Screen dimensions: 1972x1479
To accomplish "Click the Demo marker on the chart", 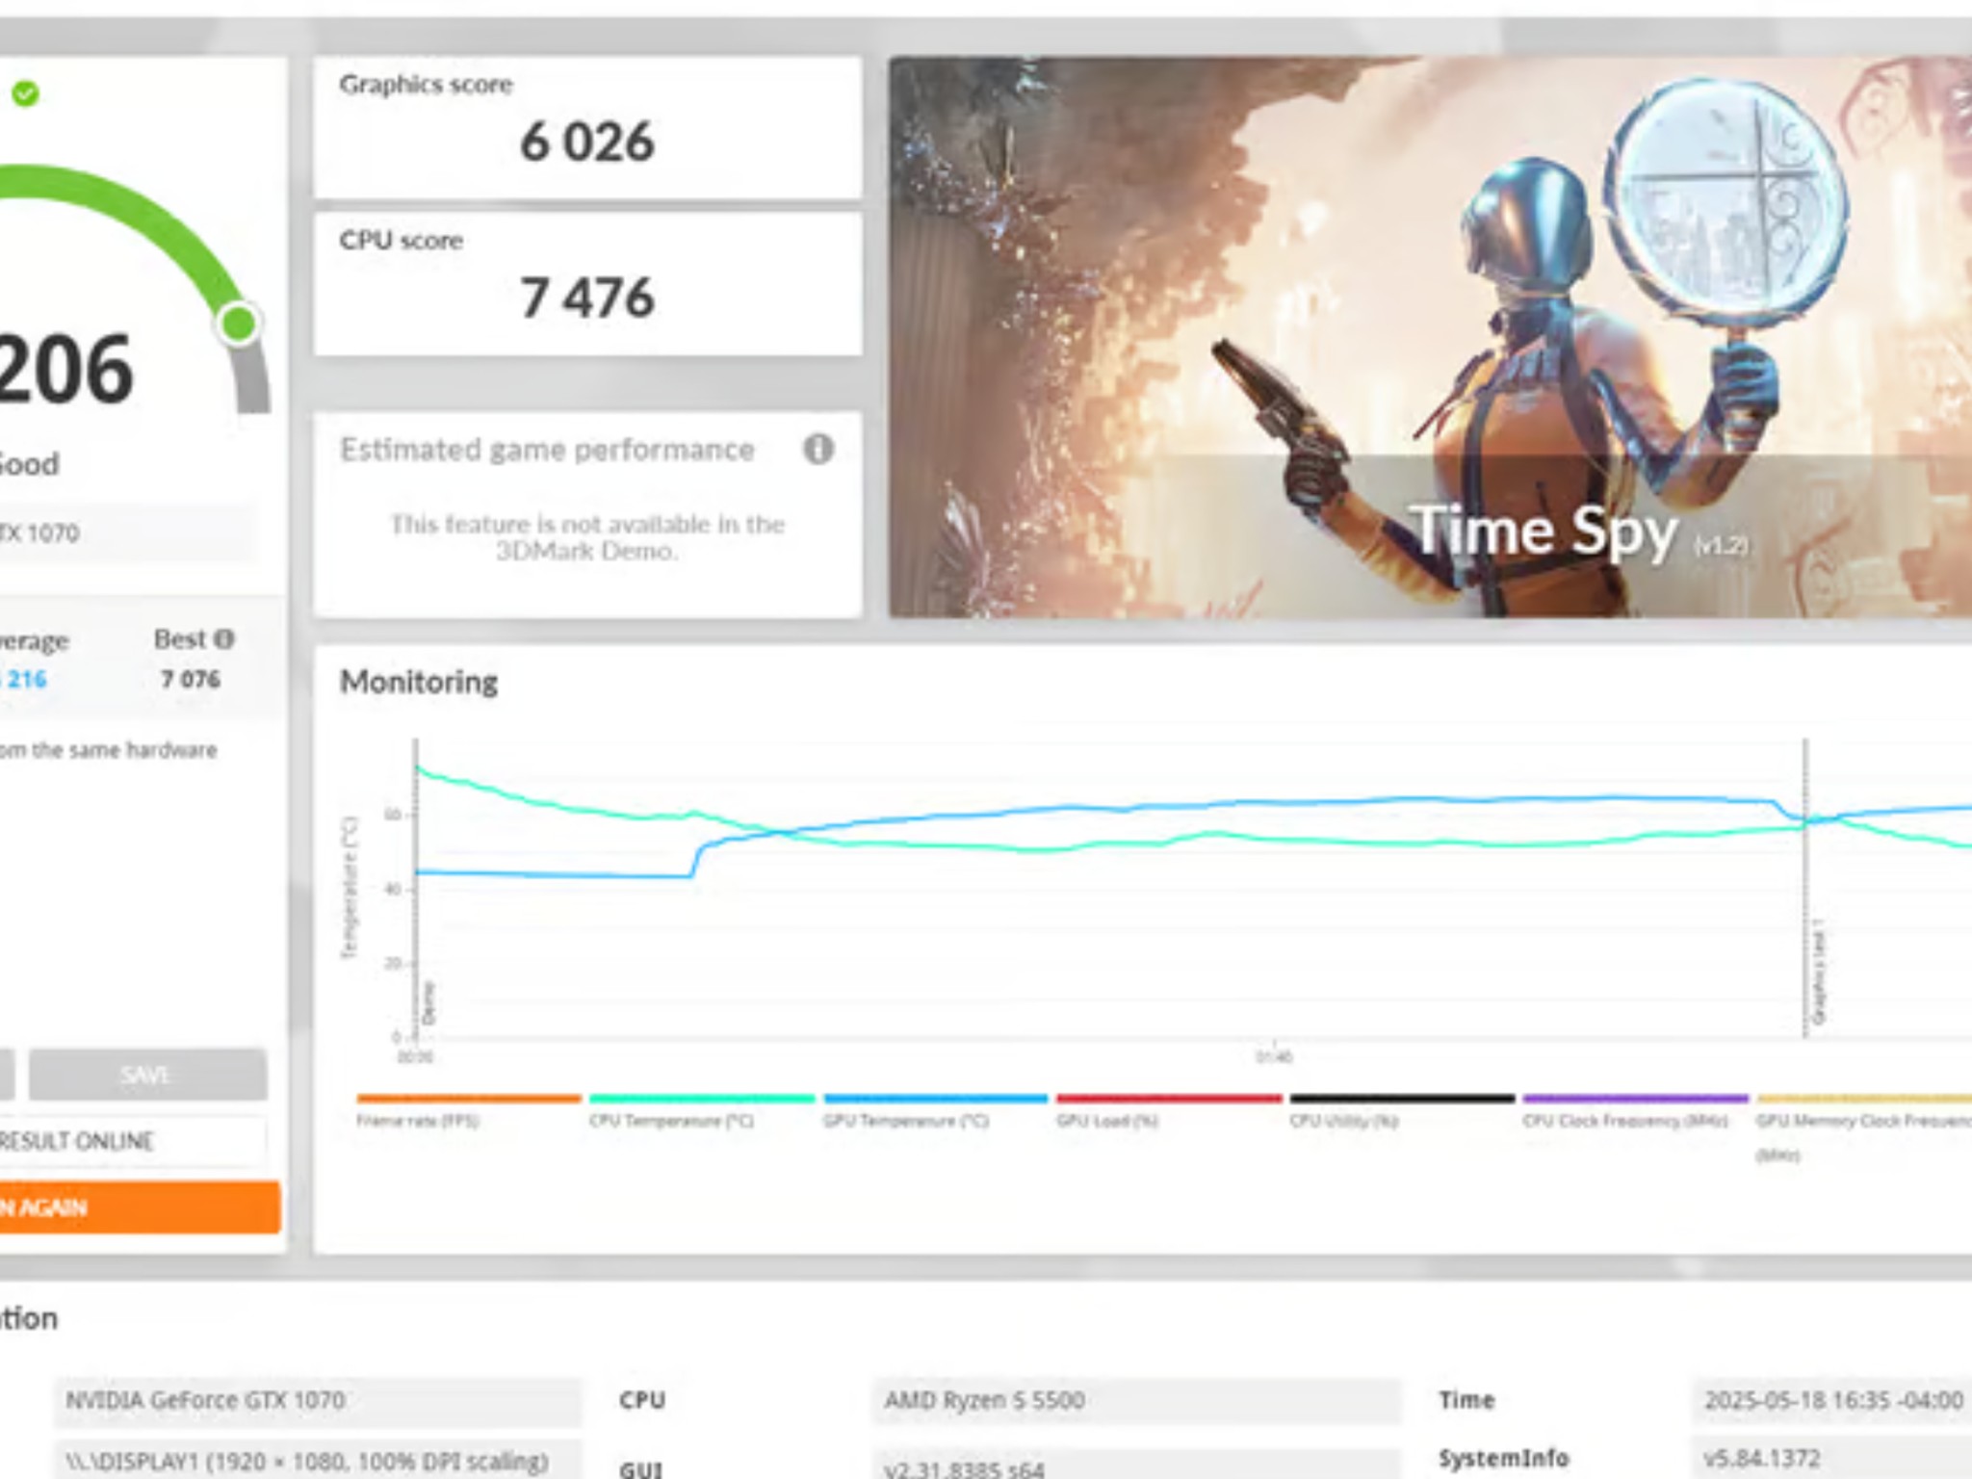I will 429,1003.
